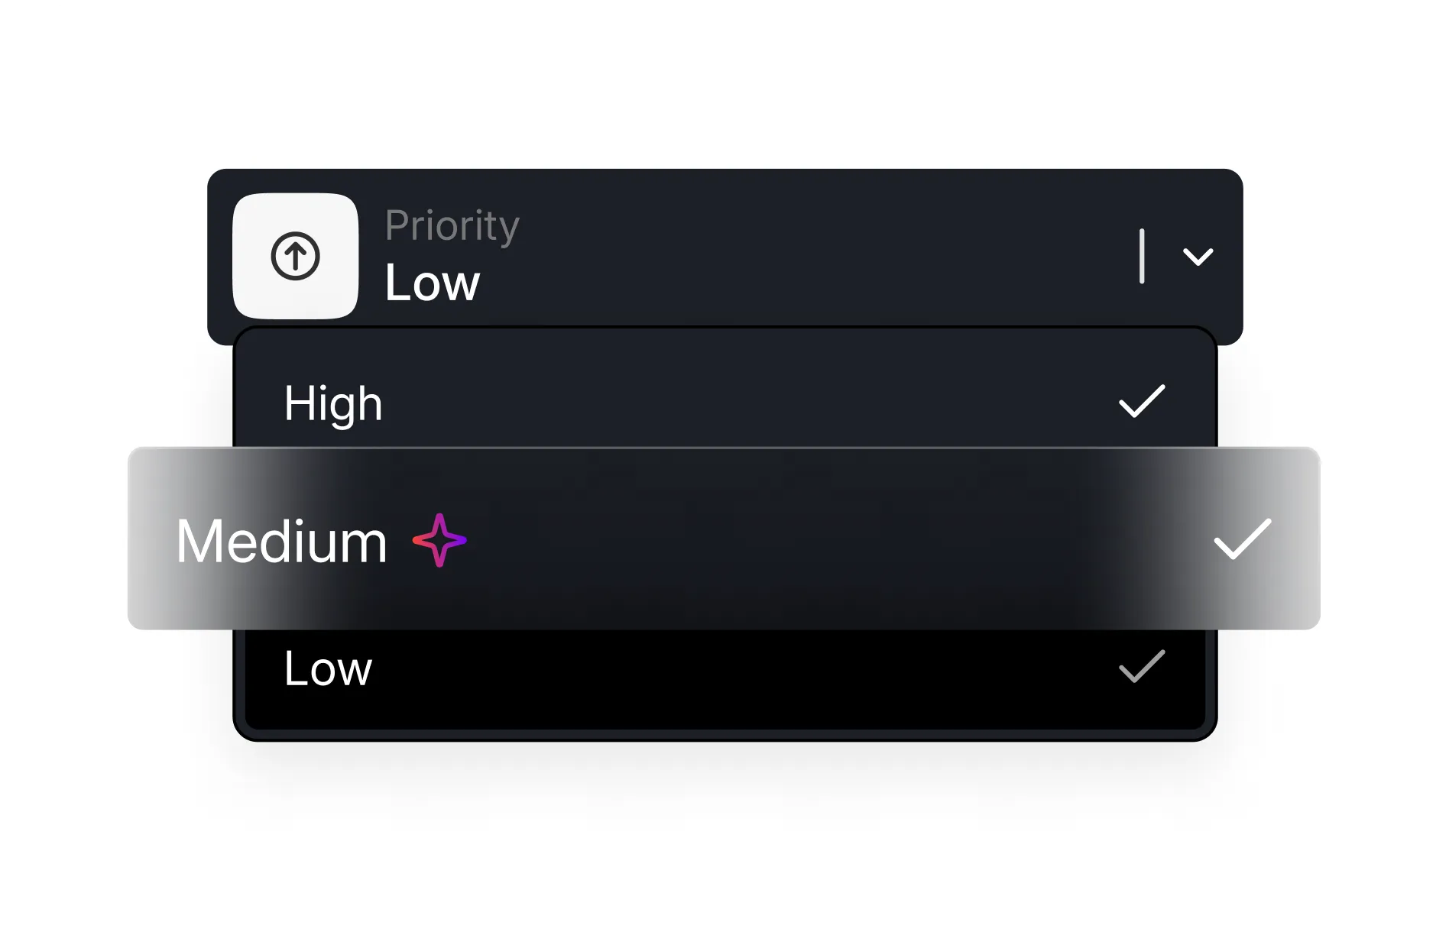Click the blank center of the Medium row

pyautogui.click(x=764, y=539)
